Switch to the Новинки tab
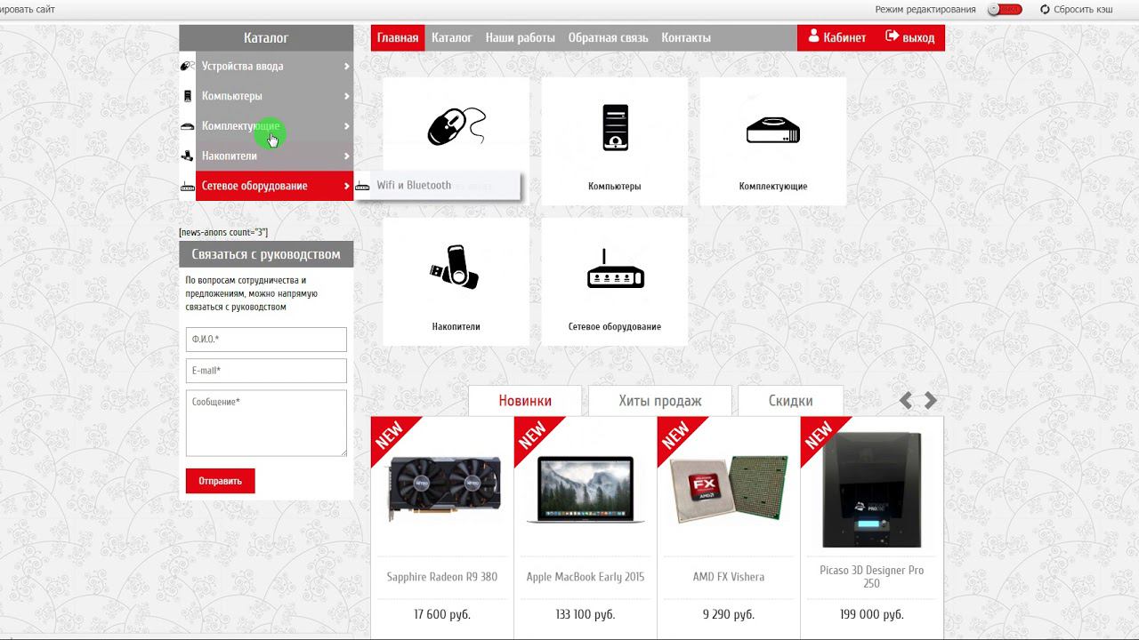 (525, 401)
